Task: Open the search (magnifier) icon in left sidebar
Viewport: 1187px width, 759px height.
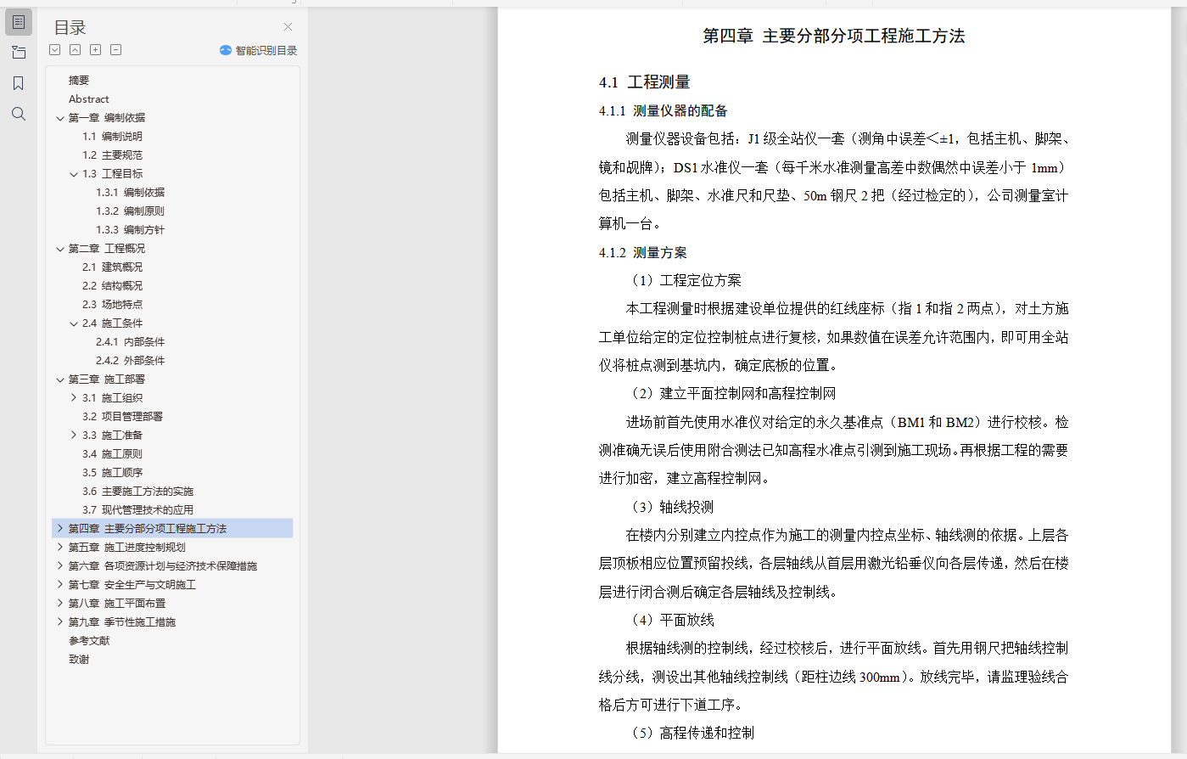Action: coord(19,114)
